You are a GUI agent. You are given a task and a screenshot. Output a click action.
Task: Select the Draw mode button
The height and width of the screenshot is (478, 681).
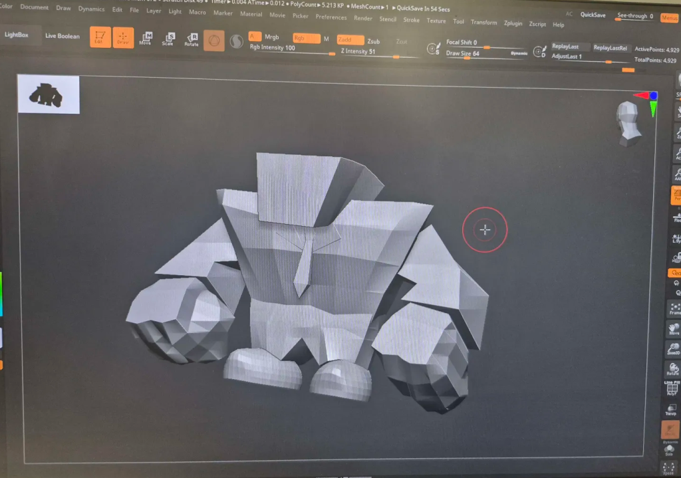(x=122, y=38)
